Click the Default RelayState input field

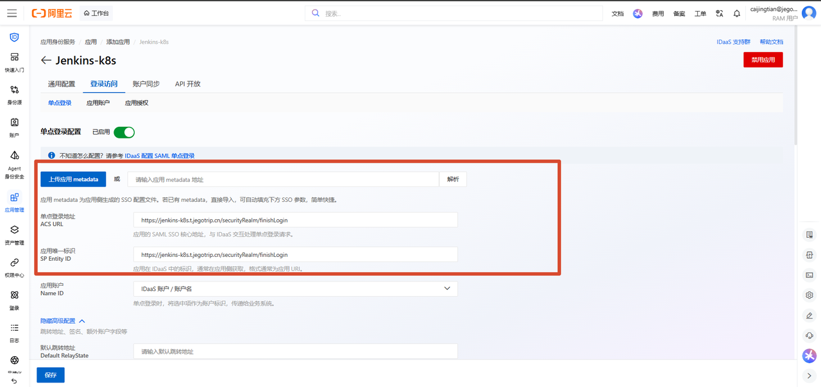pyautogui.click(x=295, y=351)
